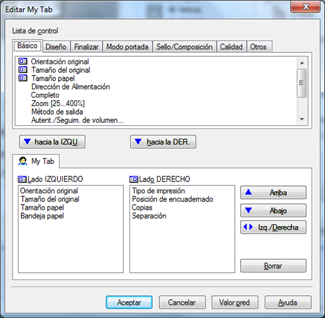Click the control list scrollbar thumb
This screenshot has height=318, width=325.
tap(302, 83)
